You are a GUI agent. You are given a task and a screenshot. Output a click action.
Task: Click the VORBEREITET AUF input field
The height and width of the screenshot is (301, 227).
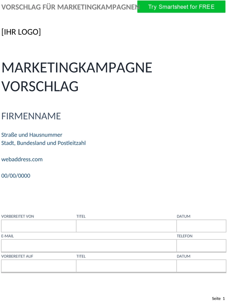(x=39, y=266)
